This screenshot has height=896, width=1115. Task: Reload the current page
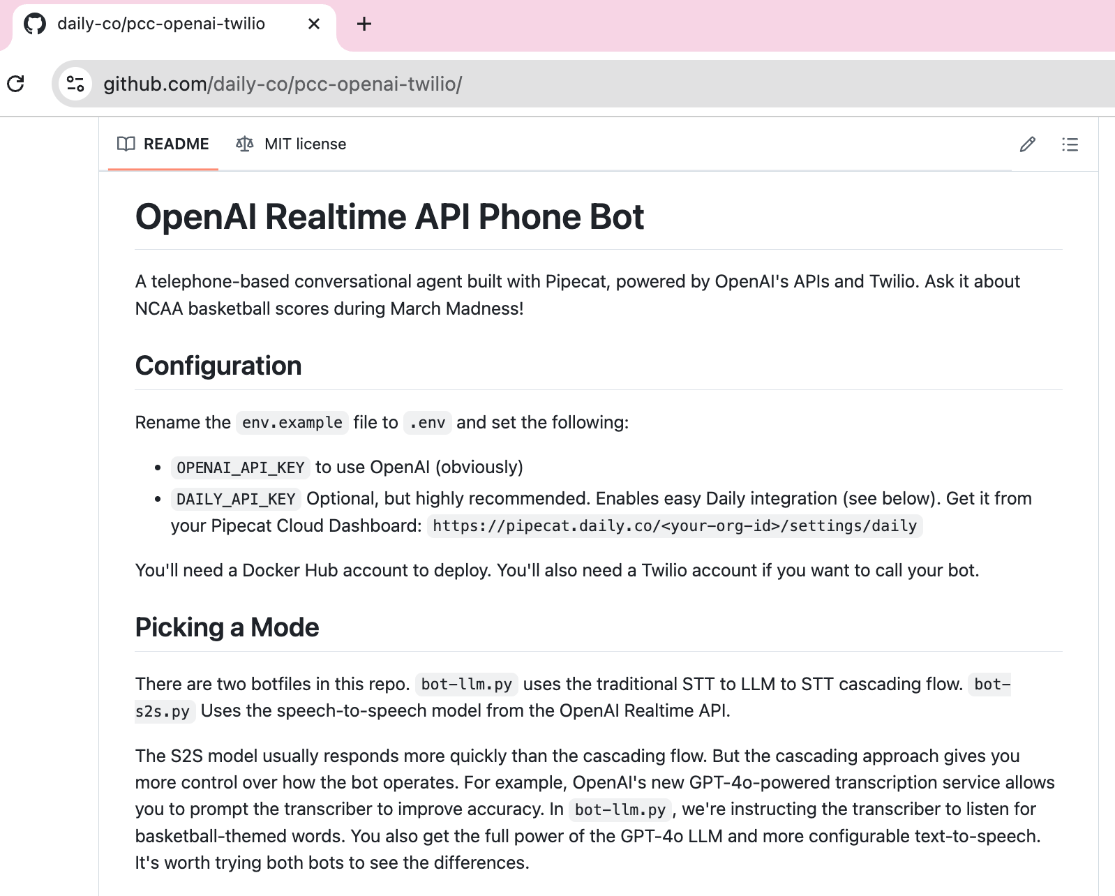pos(15,84)
